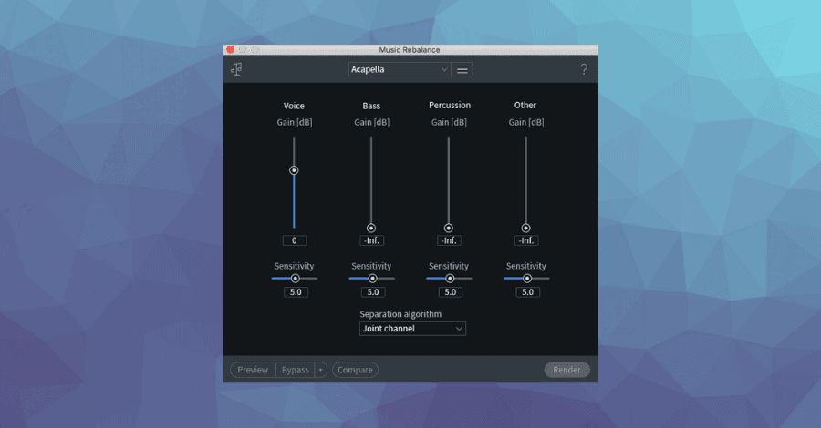Click the Voice sensitivity slider handle
The width and height of the screenshot is (821, 428).
(296, 279)
